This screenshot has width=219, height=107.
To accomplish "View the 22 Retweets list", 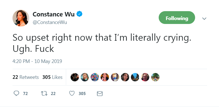I will tap(26, 77).
